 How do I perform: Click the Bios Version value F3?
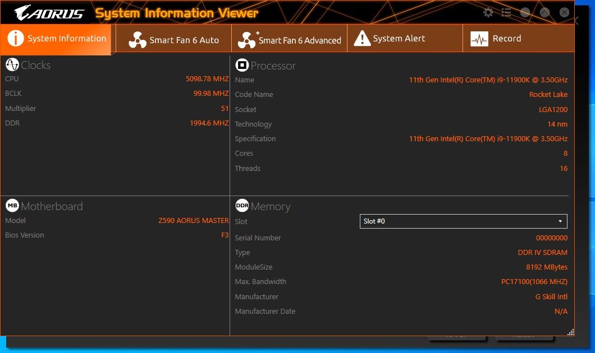225,235
